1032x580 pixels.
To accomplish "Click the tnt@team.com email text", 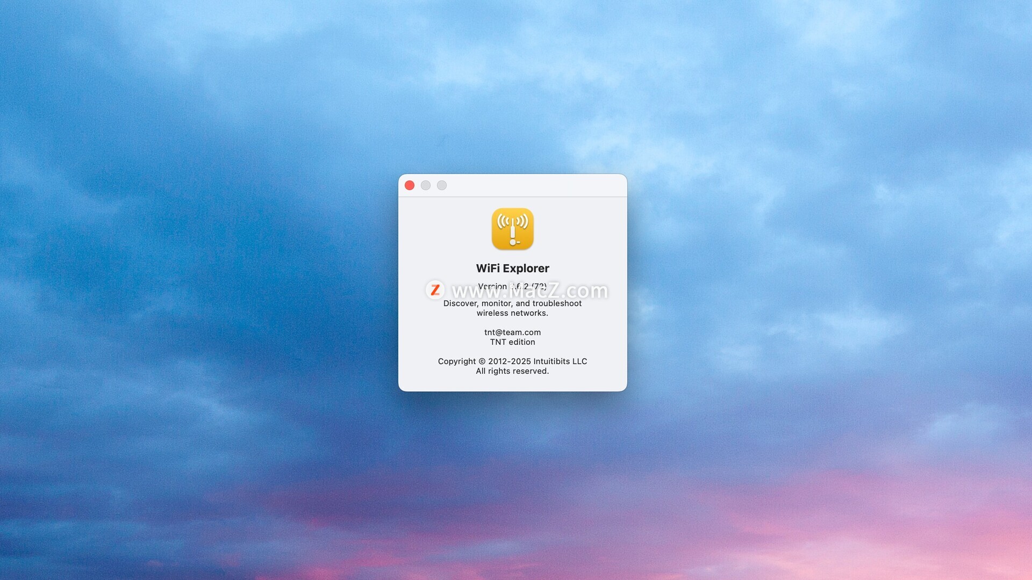I will (x=512, y=332).
